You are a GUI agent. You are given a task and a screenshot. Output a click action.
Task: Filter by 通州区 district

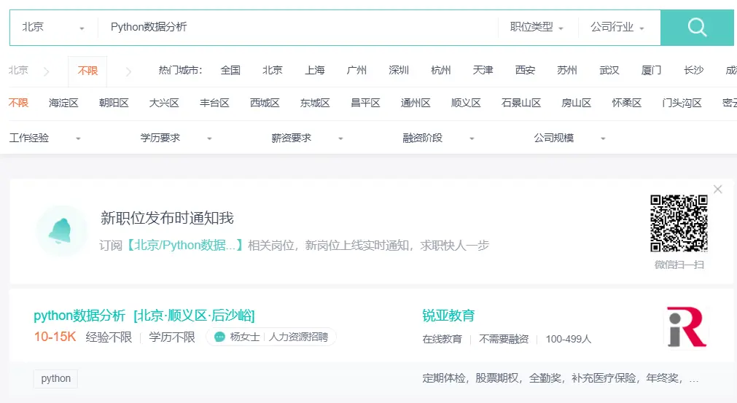tap(416, 103)
